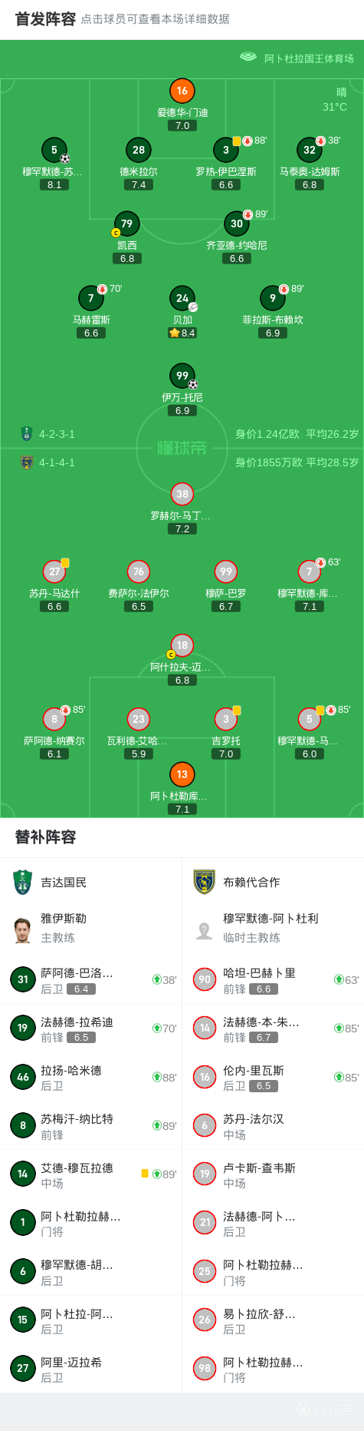
Task: Click the 4-2-3-1 formation label
Action: (57, 434)
